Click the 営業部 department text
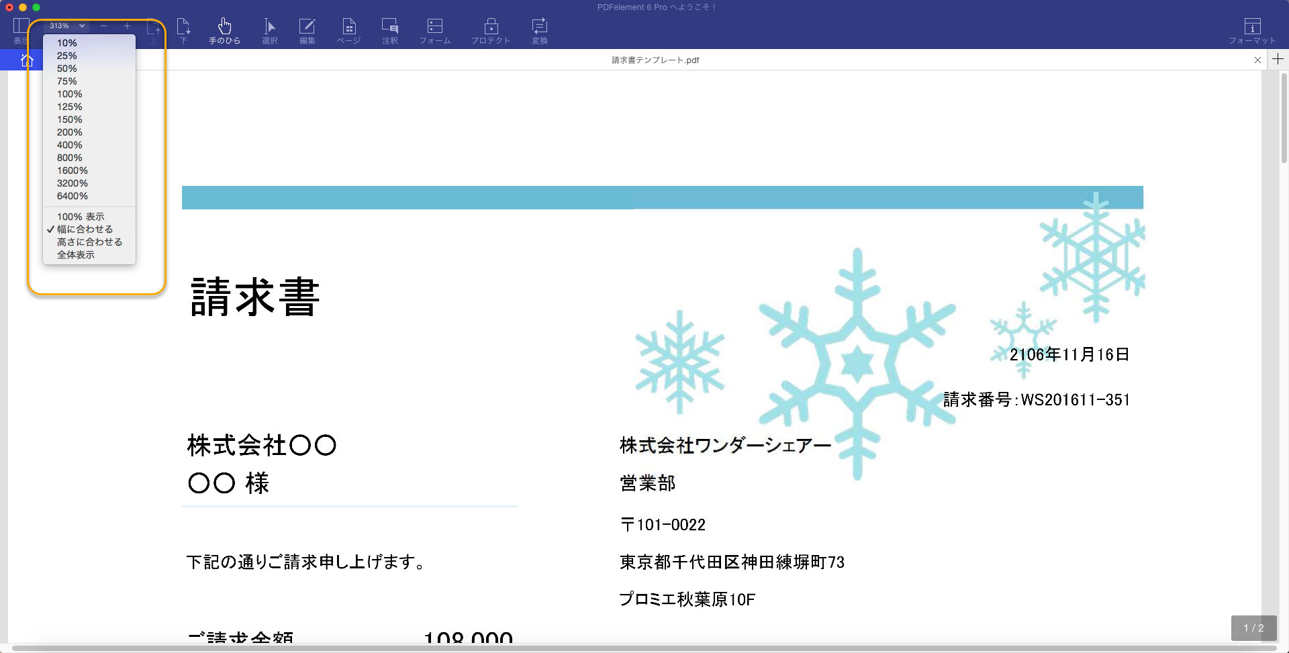 coord(648,483)
